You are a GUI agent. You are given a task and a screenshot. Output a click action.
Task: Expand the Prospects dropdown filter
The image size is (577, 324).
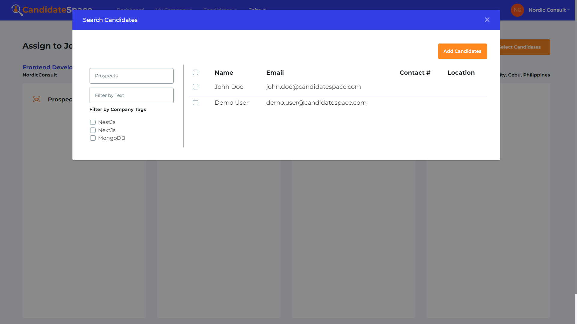coord(131,76)
